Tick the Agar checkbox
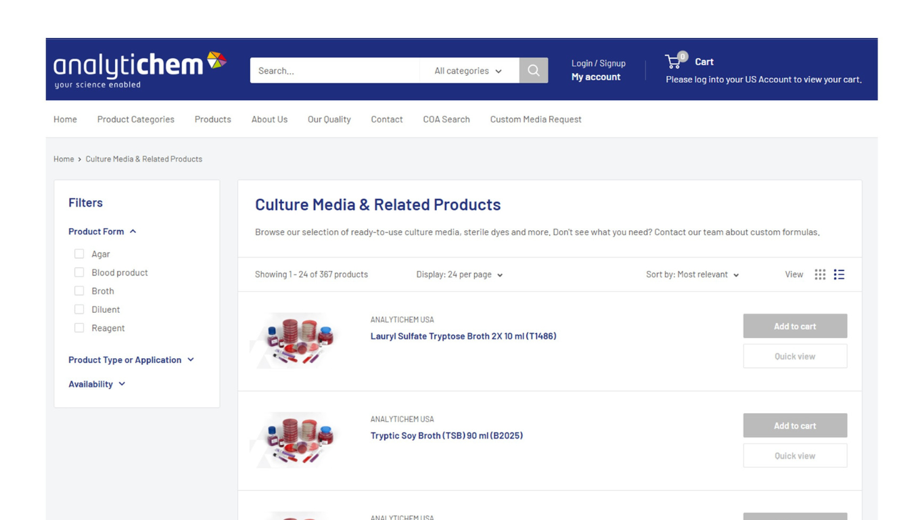924x520 pixels. [79, 254]
